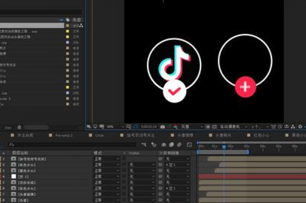Screen dimensions: 306x203
Task: Toggle the draft 3D icon in timeline
Action: click(x=154, y=145)
